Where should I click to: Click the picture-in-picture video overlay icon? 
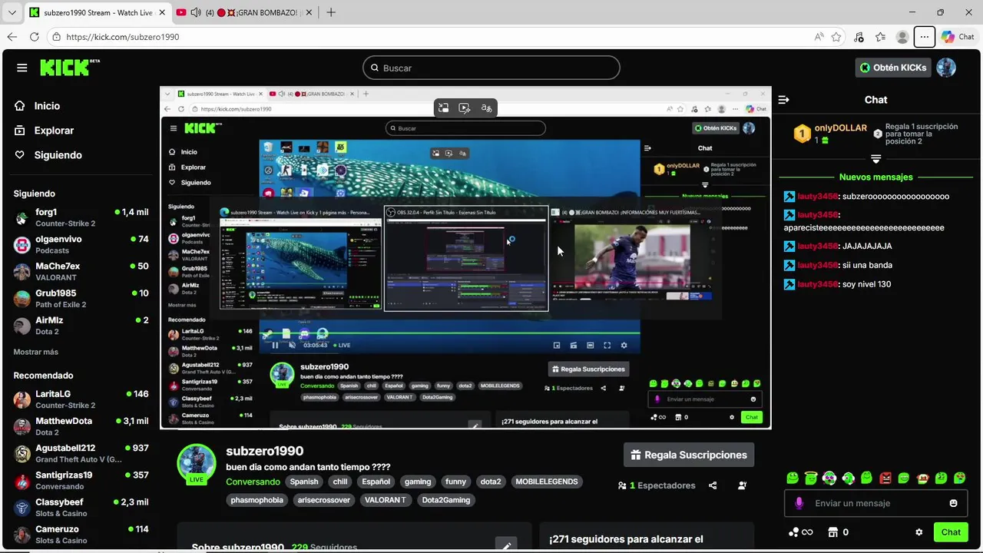tap(444, 108)
